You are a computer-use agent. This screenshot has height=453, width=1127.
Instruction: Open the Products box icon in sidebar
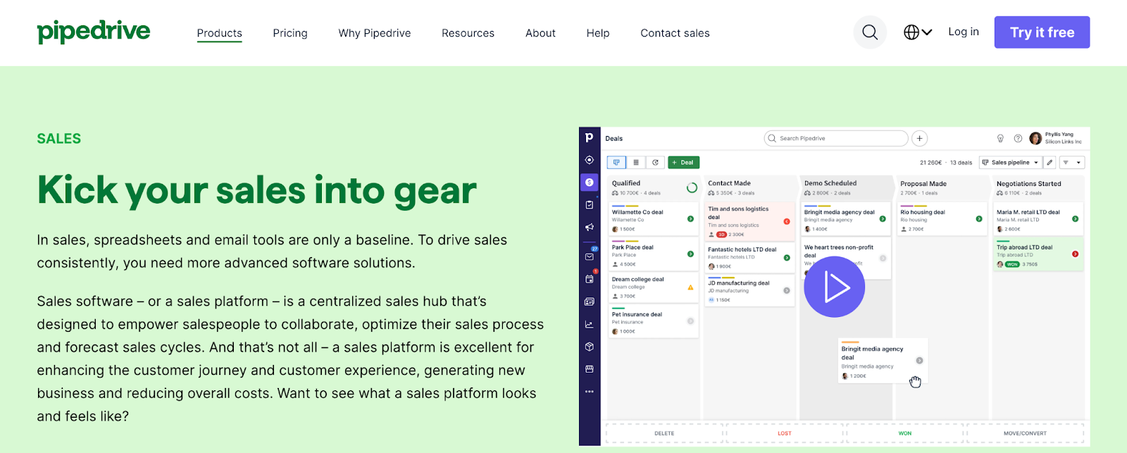[x=590, y=347]
